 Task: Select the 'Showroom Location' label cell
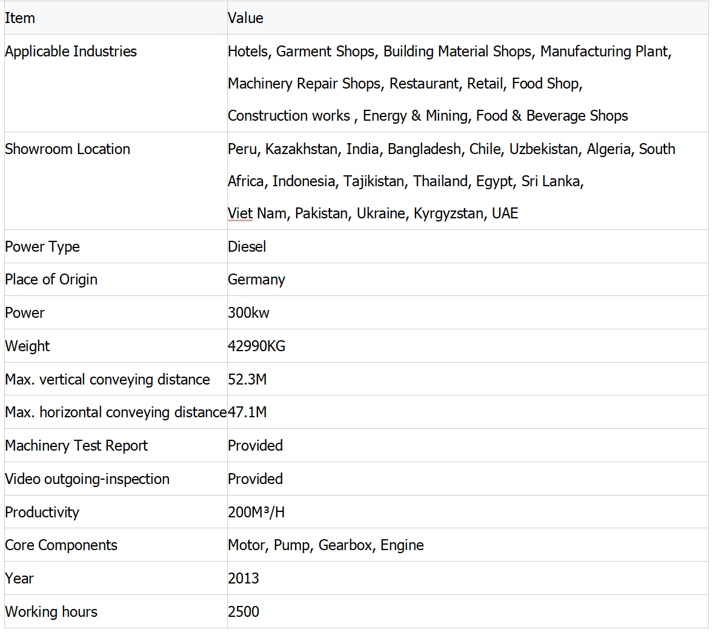(116, 181)
